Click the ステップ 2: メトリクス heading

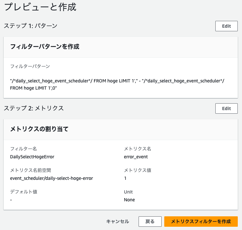pyautogui.click(x=34, y=108)
